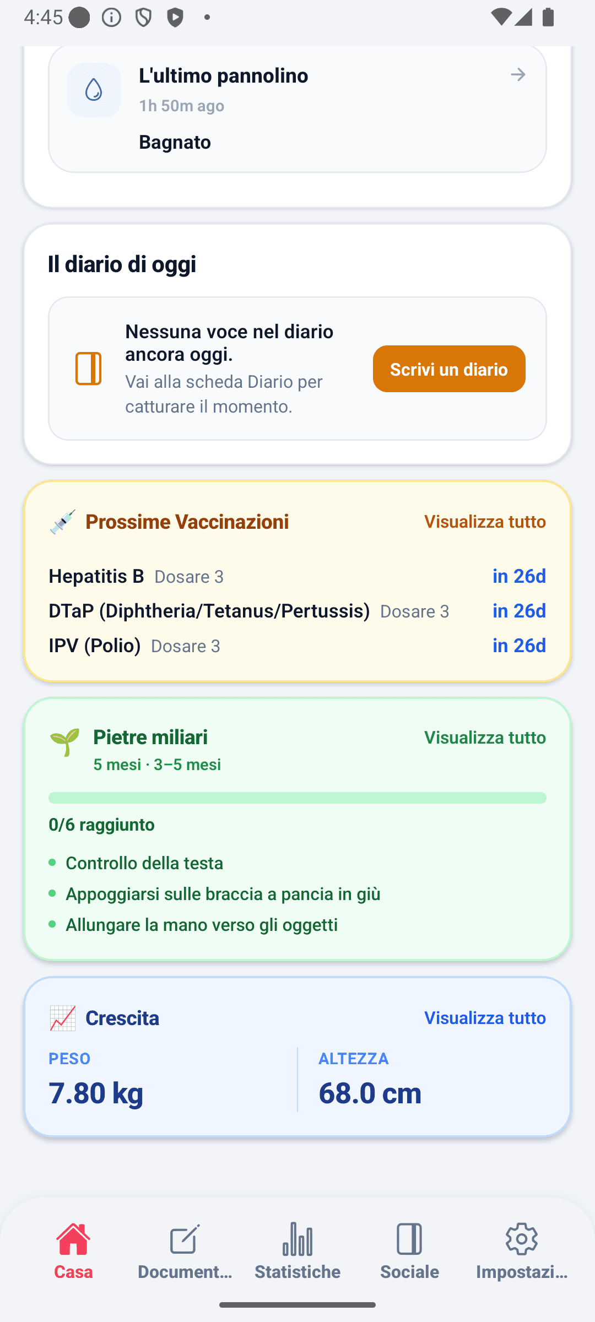Viewport: 595px width, 1322px height.
Task: Tap the syringe vaccination icon
Action: (x=62, y=522)
